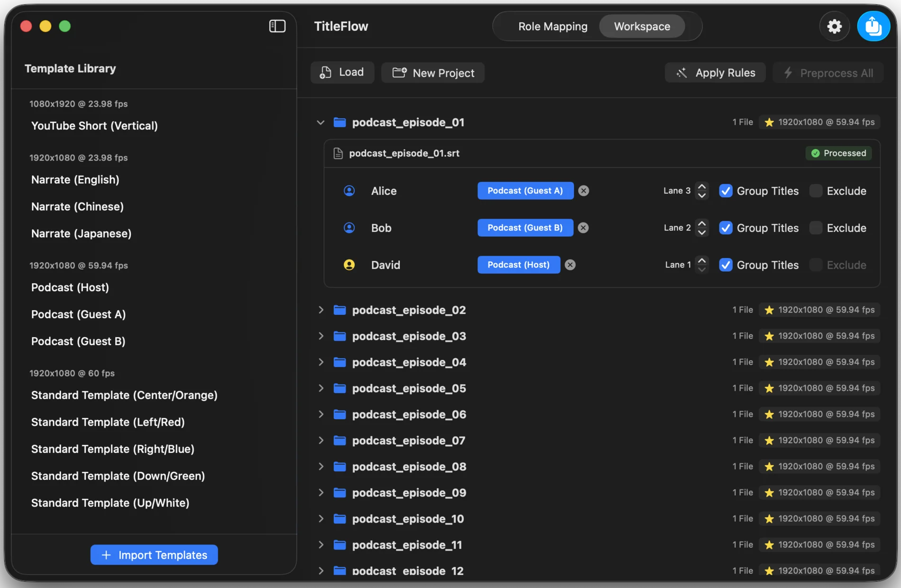This screenshot has width=901, height=588.
Task: Click podcast_episode_08 folder icon
Action: coord(340,466)
